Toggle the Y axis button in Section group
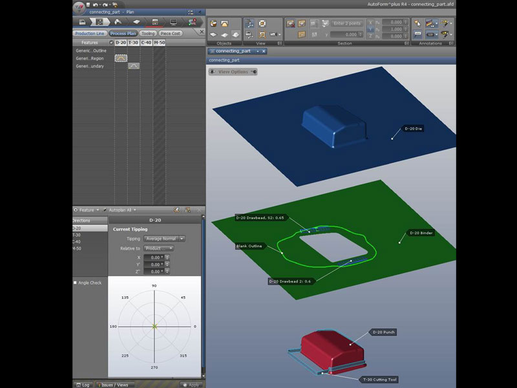517x388 pixels. click(x=370, y=29)
